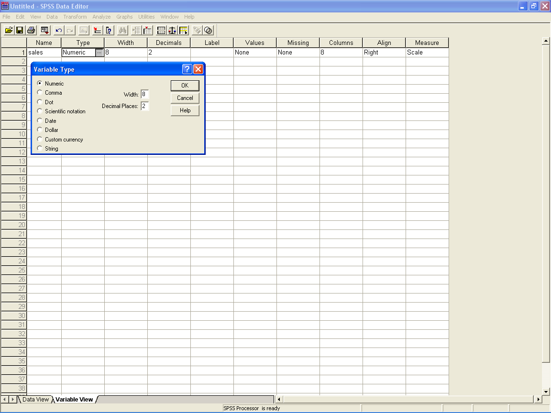Select the Custom currency radio button
Screen dimensions: 551x413
(x=40, y=139)
